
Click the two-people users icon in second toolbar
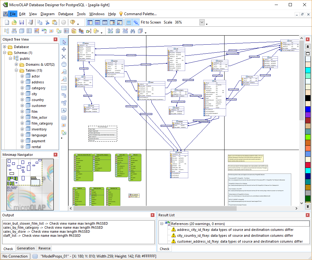click(x=81, y=31)
